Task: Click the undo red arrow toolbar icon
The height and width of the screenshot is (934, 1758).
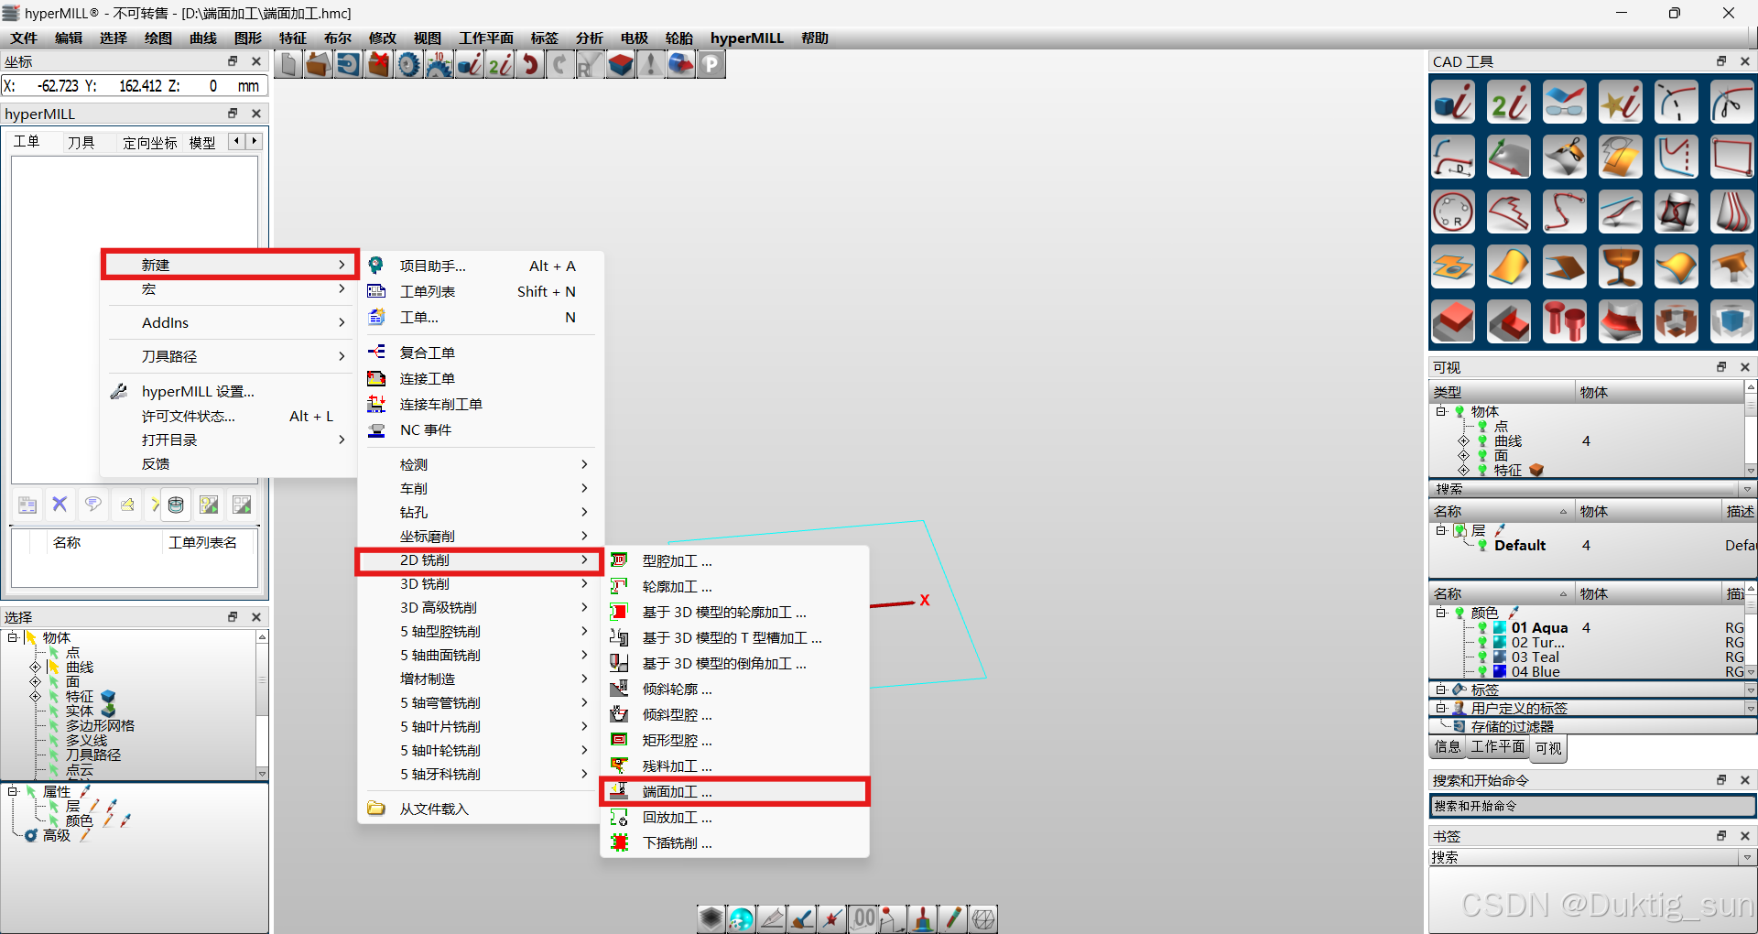Action: click(530, 65)
